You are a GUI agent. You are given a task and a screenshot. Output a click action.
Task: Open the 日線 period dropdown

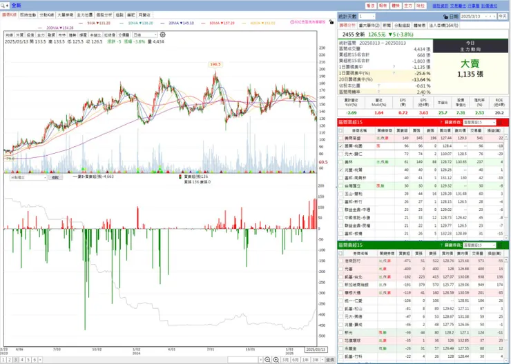145,34
